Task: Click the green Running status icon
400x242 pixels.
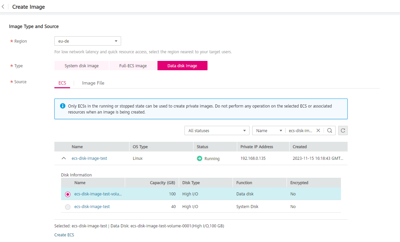Action: (199, 158)
